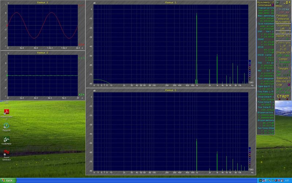Expand the Right oscillogram options arrow

289,32
